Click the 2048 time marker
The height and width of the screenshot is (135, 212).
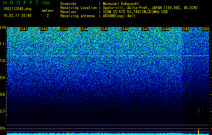(x=165, y=29)
